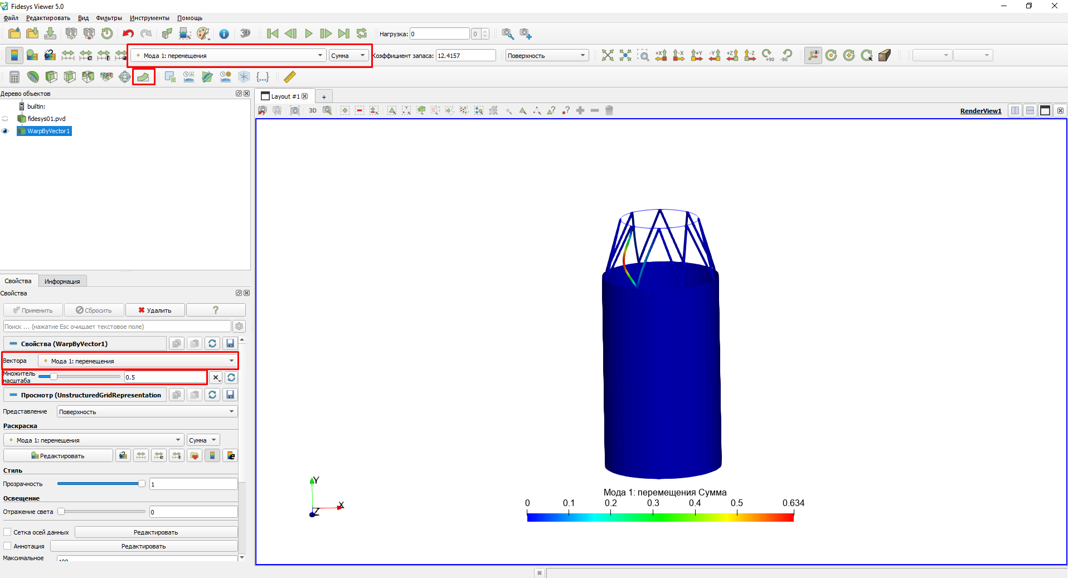Toggle the color legend visibility button
This screenshot has width=1068, height=578.
coord(14,55)
